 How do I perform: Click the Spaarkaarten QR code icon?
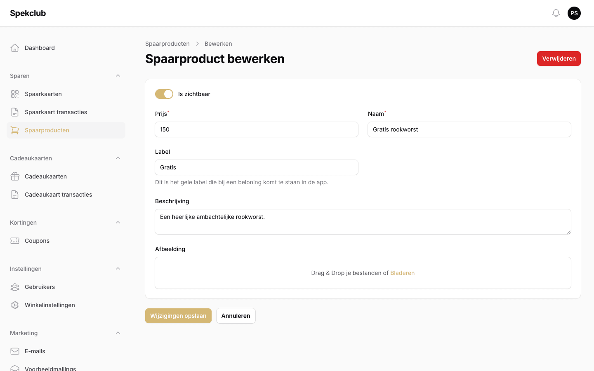(x=15, y=94)
